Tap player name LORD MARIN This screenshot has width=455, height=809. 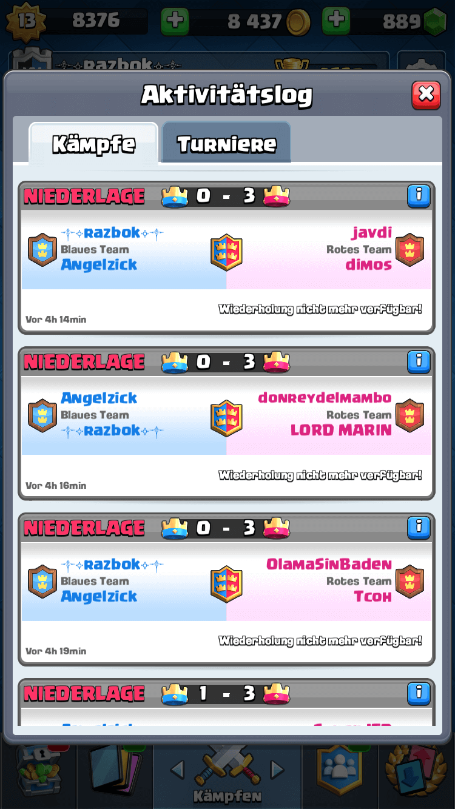[341, 430]
